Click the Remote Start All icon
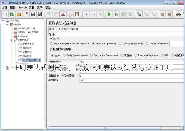This screenshot has width=185, height=131. click(139, 14)
